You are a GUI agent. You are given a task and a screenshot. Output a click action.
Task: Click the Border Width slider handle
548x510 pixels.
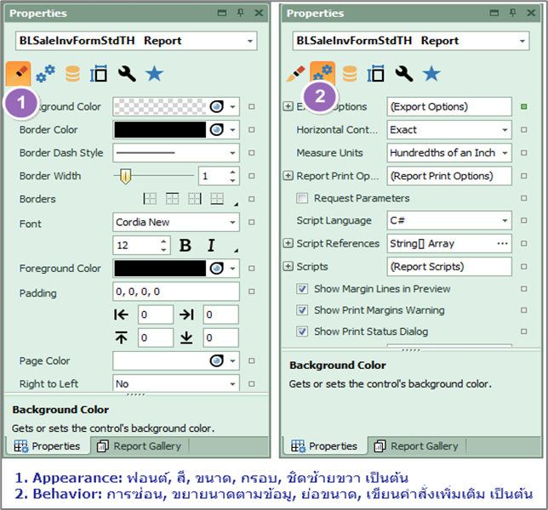point(125,176)
